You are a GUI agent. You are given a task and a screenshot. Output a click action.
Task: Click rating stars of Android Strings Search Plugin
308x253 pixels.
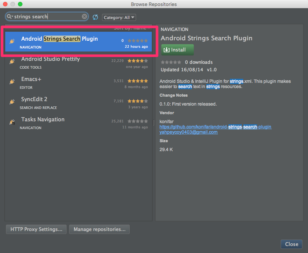click(138, 41)
